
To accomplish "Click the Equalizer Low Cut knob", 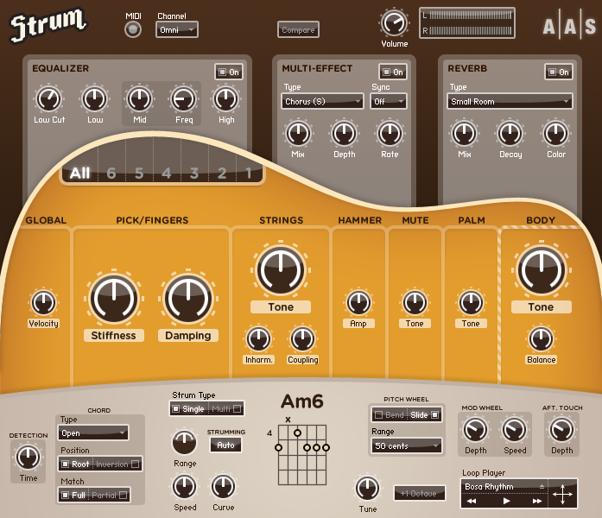I will (x=48, y=99).
